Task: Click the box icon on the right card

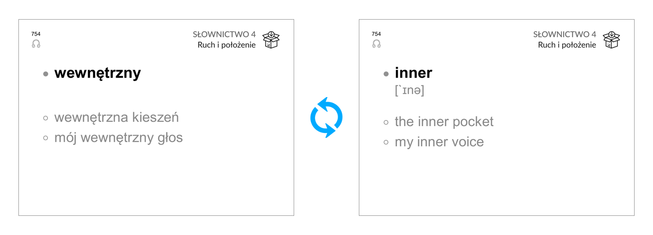Action: point(611,40)
